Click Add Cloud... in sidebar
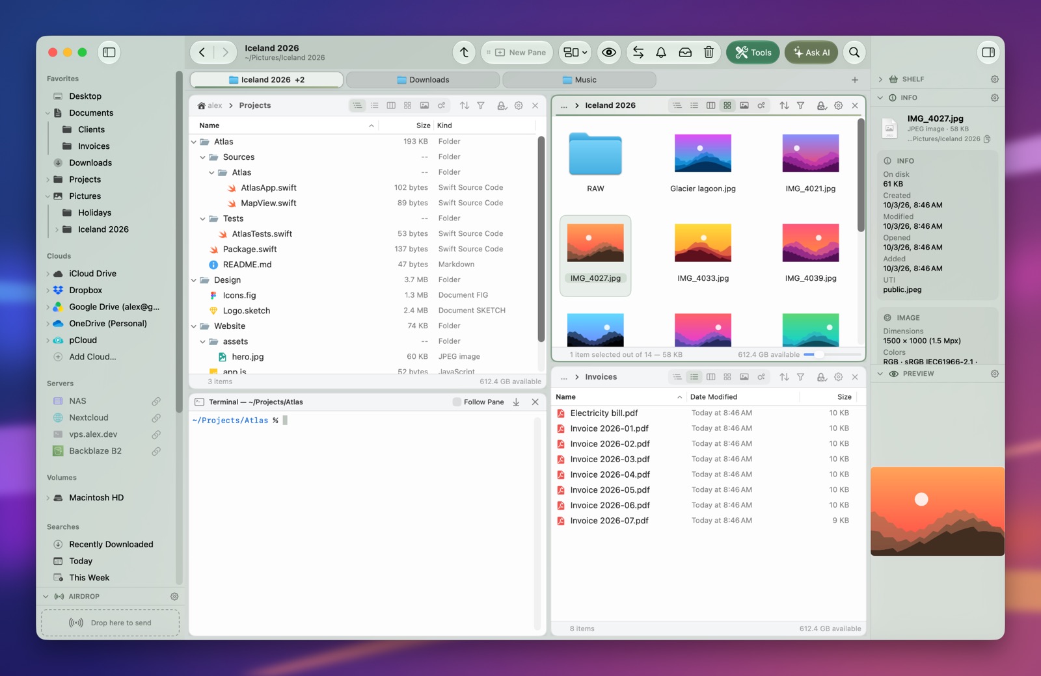 click(92, 357)
